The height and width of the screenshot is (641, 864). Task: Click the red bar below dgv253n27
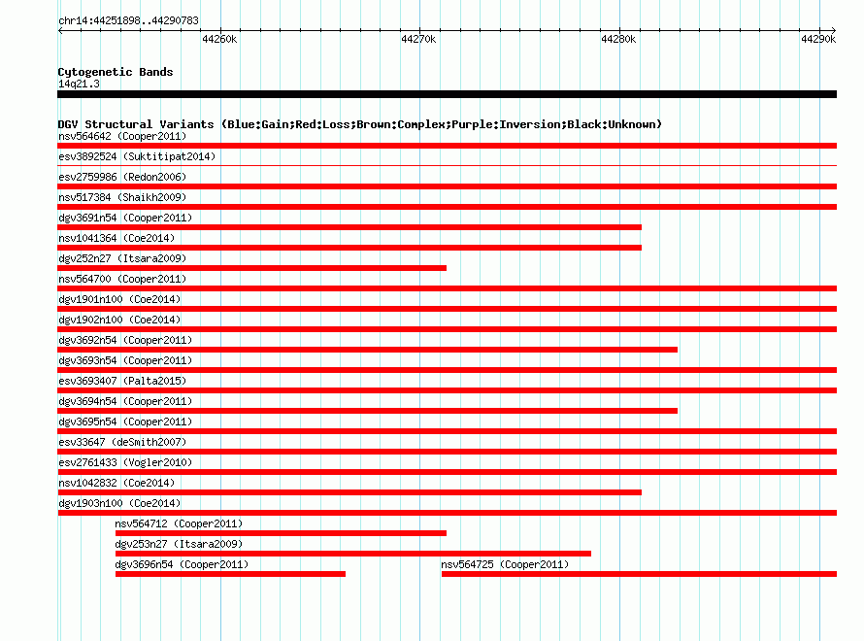(353, 554)
